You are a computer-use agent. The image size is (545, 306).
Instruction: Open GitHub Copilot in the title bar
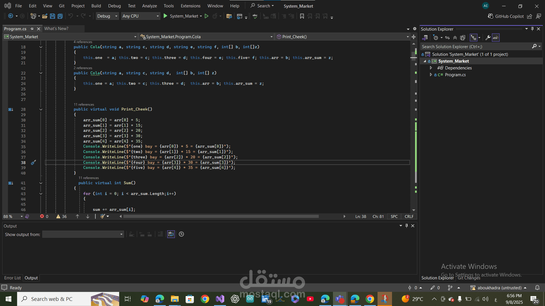[506, 16]
